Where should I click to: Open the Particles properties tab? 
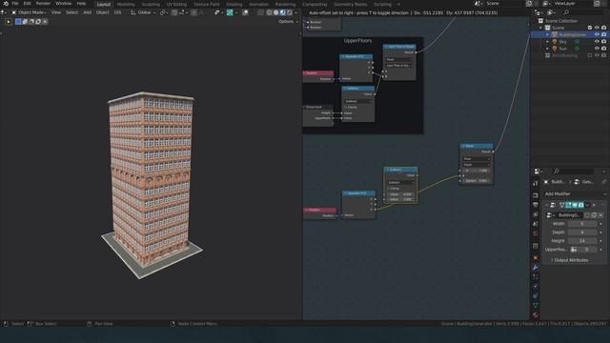point(536,277)
